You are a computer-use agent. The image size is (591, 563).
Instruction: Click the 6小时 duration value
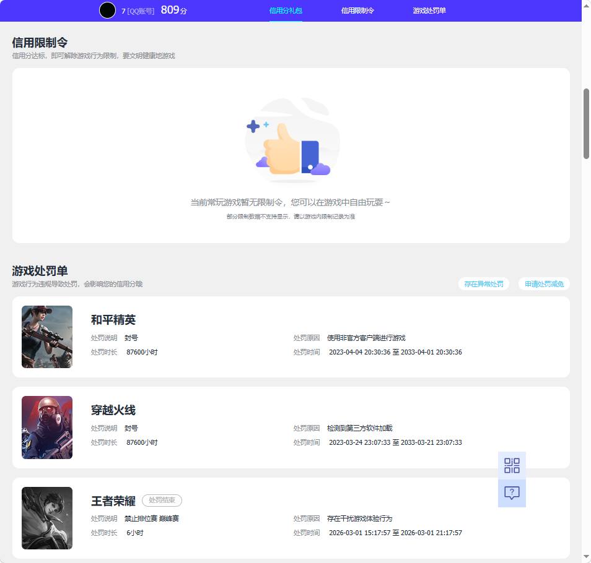pos(135,533)
